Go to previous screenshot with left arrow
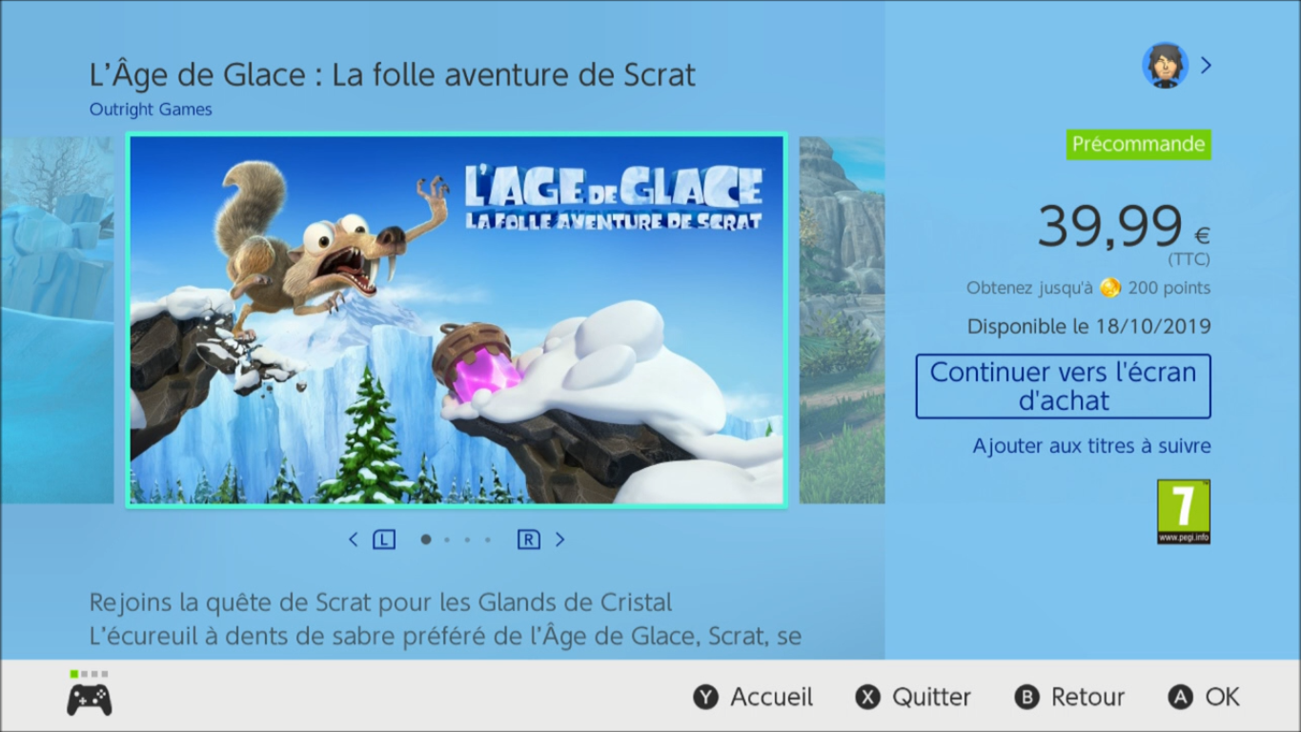Screen dimensions: 1301x732 [x=353, y=539]
